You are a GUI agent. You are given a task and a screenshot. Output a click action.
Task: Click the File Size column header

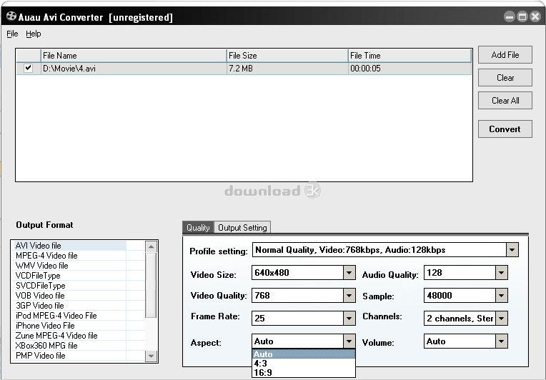287,56
